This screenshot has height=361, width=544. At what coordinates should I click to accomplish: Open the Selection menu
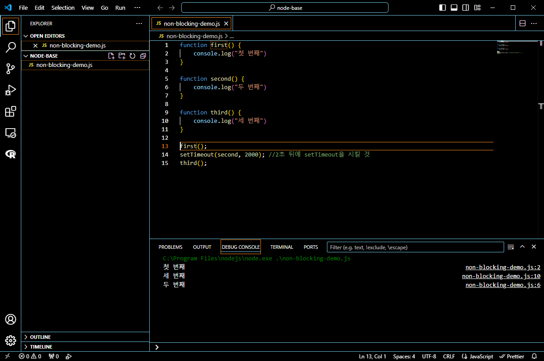(63, 8)
